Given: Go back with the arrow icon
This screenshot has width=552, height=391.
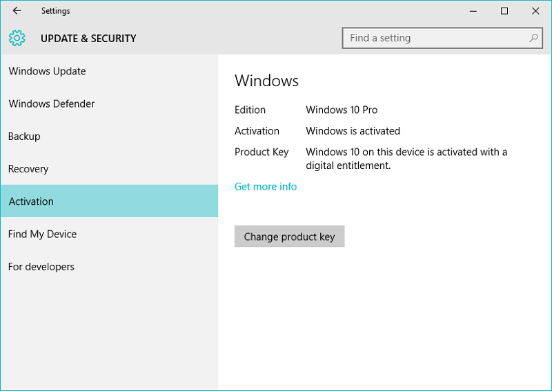Looking at the screenshot, I should click(x=17, y=11).
